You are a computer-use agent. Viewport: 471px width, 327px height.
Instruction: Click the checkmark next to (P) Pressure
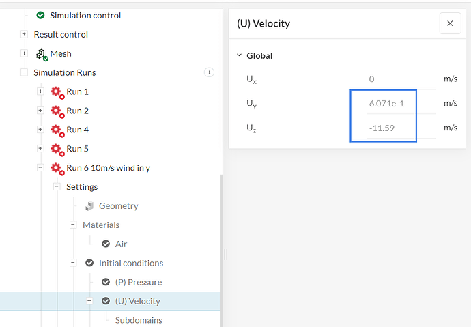[106, 282]
